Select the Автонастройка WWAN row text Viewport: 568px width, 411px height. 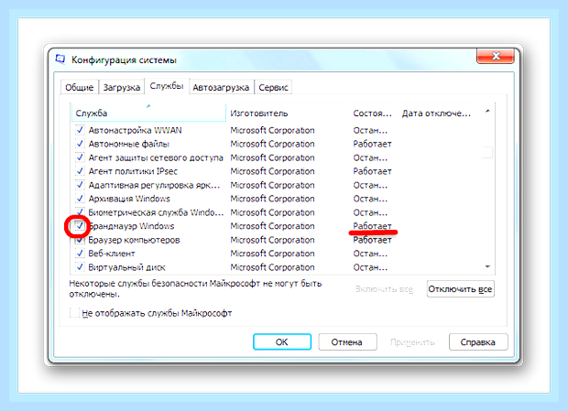coord(135,130)
